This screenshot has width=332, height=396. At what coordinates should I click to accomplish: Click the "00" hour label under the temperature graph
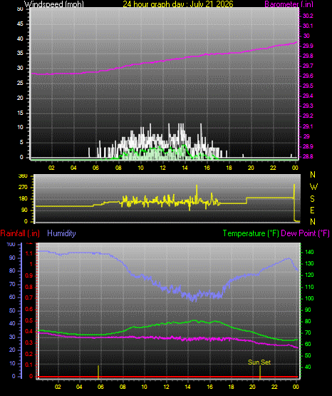click(x=296, y=387)
